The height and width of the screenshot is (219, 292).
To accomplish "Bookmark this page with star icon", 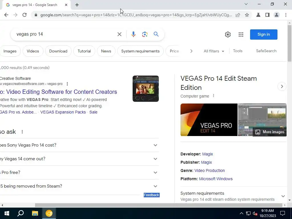I will [x=247, y=15].
